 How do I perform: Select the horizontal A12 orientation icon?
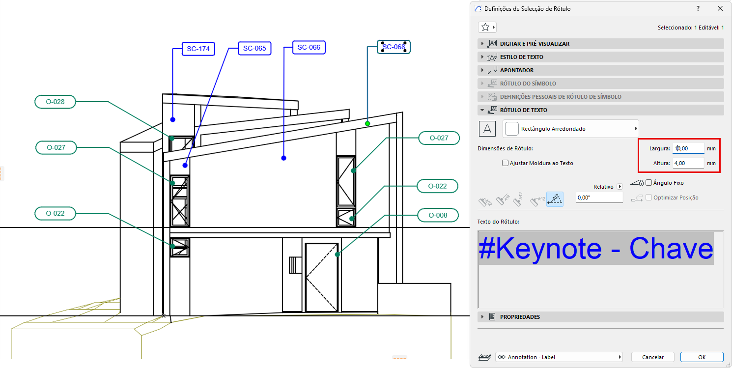click(x=538, y=199)
